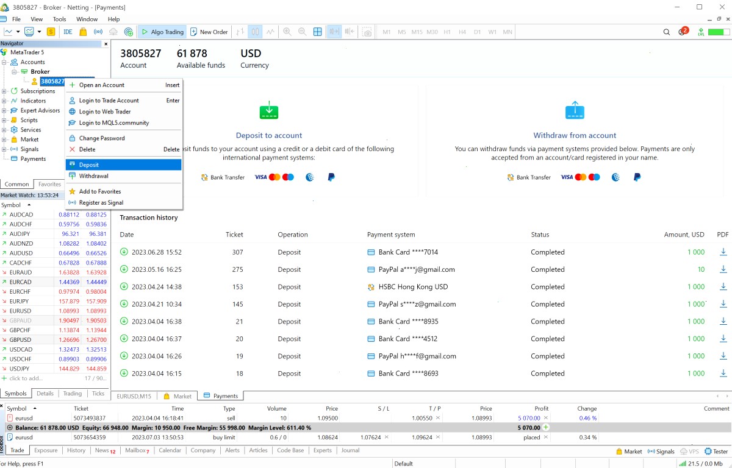Viewport: 732px width, 468px height.
Task: Close the Navigator panel with the X
Action: 106,44
